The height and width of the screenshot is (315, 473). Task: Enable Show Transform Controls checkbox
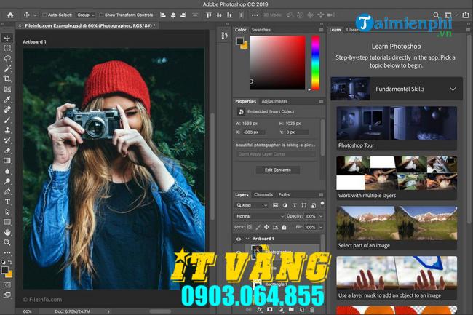tap(101, 15)
